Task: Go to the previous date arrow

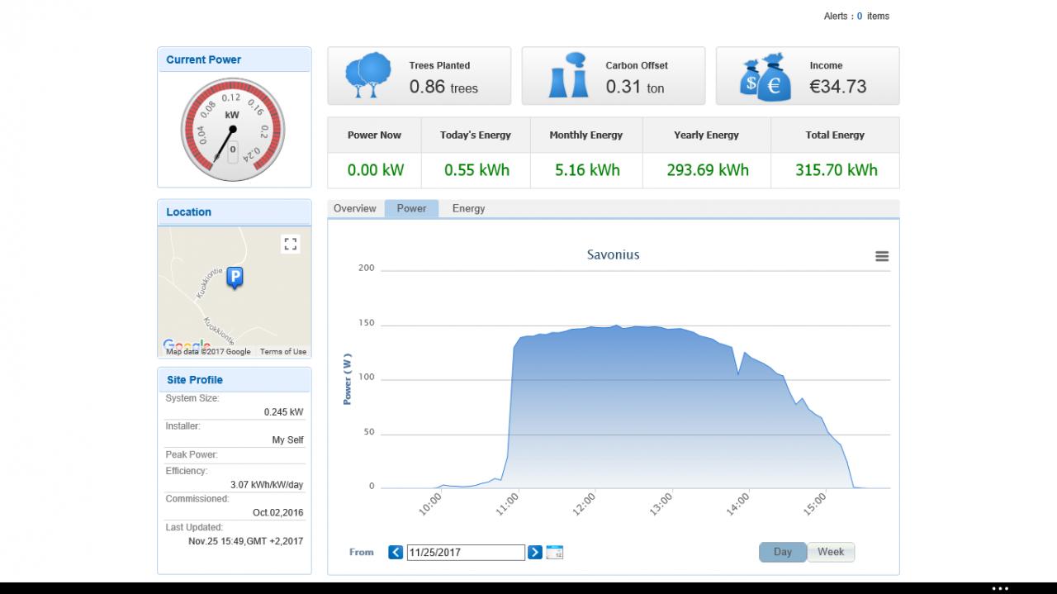Action: click(396, 552)
